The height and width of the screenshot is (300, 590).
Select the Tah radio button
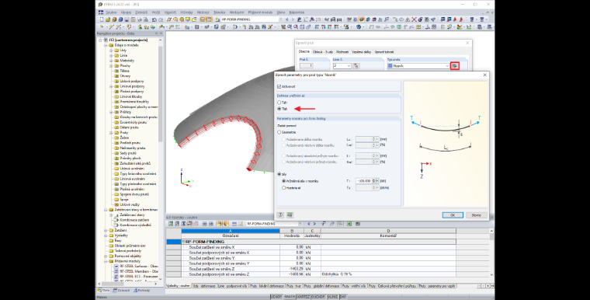coord(279,103)
